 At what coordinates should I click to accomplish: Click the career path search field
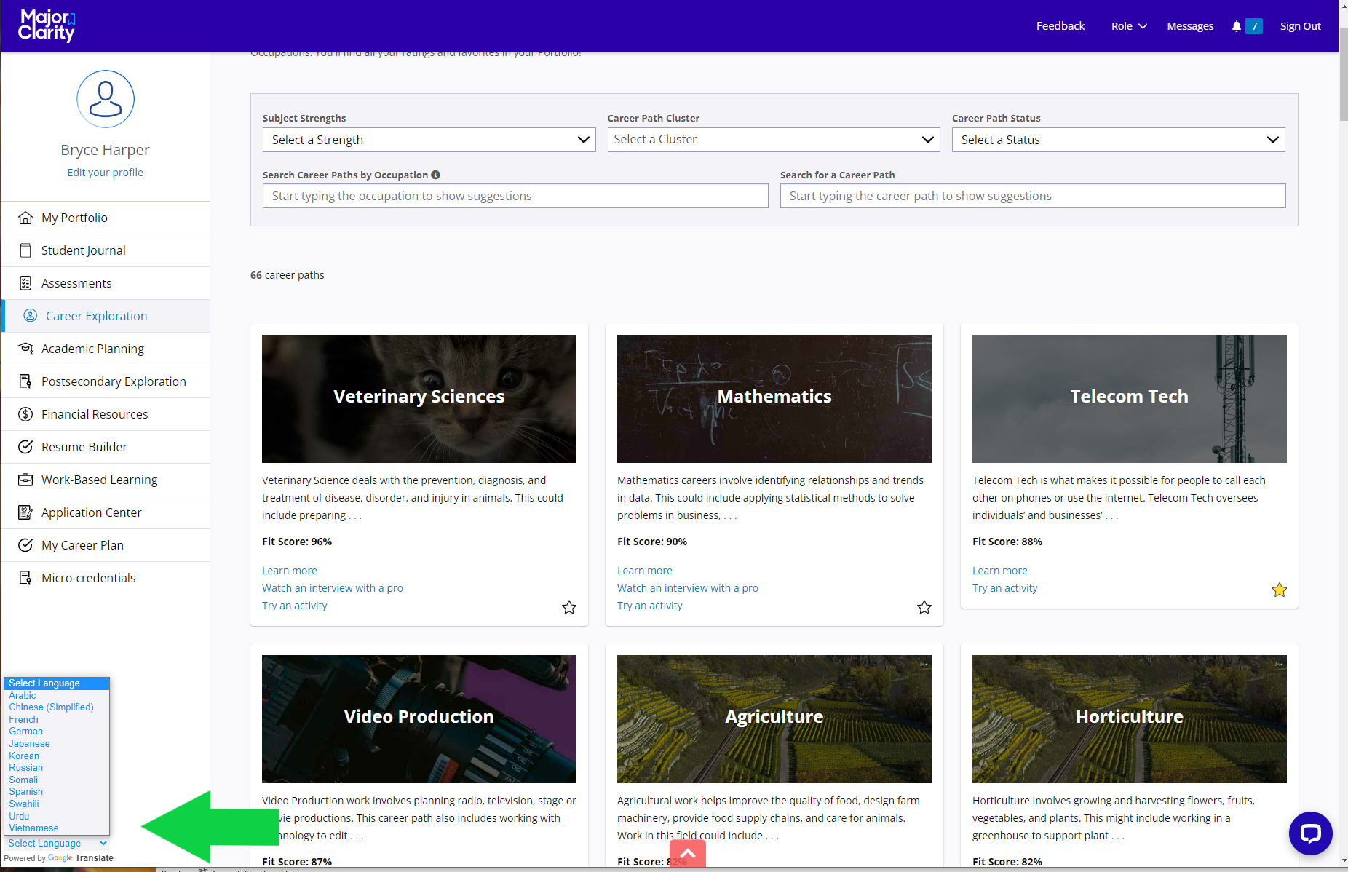click(x=1032, y=196)
